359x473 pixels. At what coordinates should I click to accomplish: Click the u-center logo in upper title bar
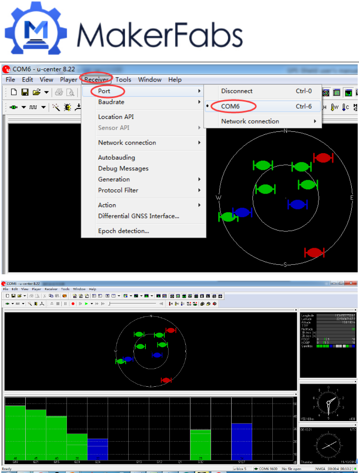click(x=6, y=69)
